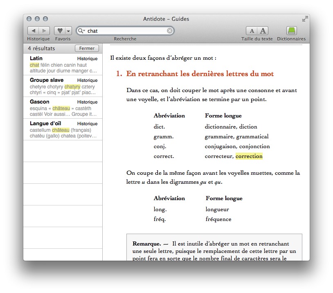This screenshot has height=293, width=333.
Task: Click heading 'En retranchant les dernières lettres du mot'
Action: [200, 74]
